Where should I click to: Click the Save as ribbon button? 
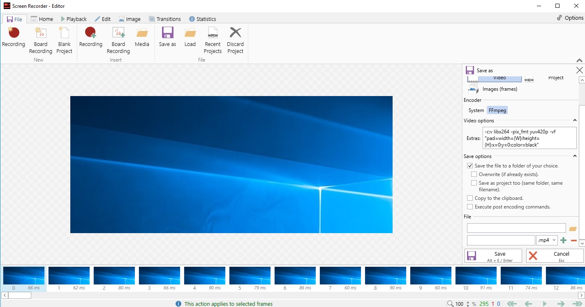(x=168, y=37)
